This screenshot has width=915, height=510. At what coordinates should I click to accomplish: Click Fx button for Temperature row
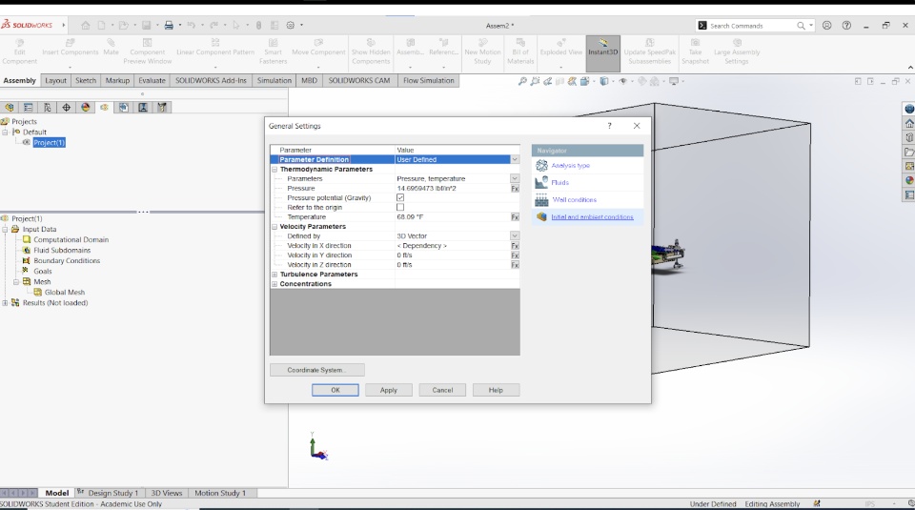(515, 217)
